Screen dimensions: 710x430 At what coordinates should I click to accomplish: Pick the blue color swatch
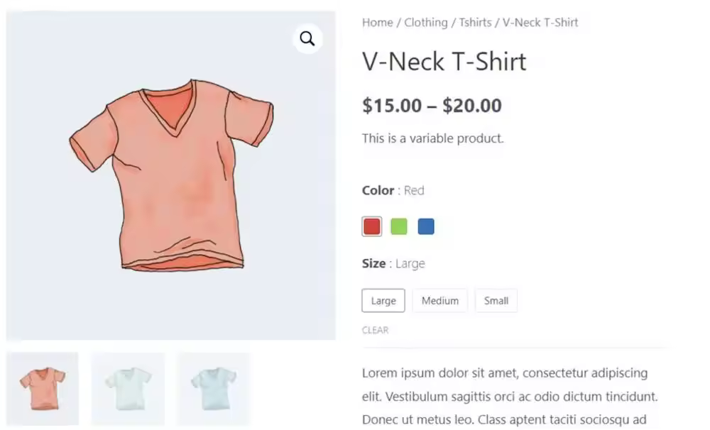coord(426,226)
